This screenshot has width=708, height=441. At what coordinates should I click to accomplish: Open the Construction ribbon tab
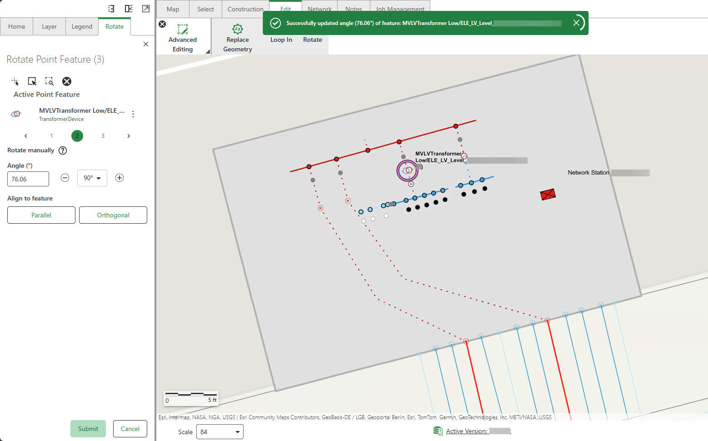(245, 9)
